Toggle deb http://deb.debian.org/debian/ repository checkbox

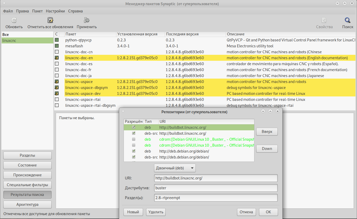[x=134, y=151]
